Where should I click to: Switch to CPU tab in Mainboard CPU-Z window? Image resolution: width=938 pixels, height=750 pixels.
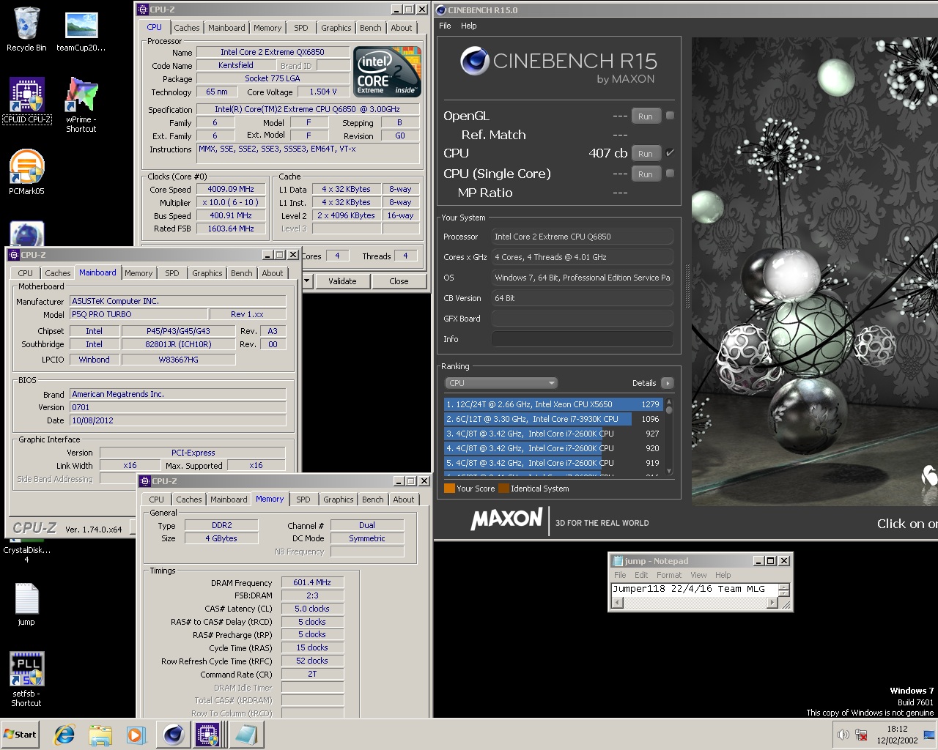click(26, 273)
